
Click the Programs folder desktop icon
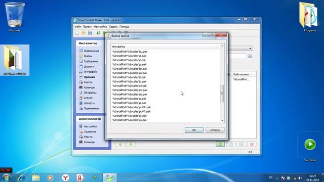[x=309, y=17]
